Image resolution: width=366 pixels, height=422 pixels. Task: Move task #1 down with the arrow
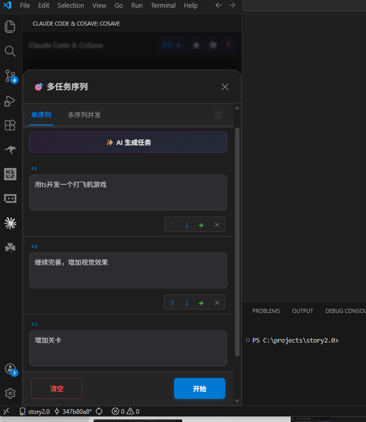point(187,225)
